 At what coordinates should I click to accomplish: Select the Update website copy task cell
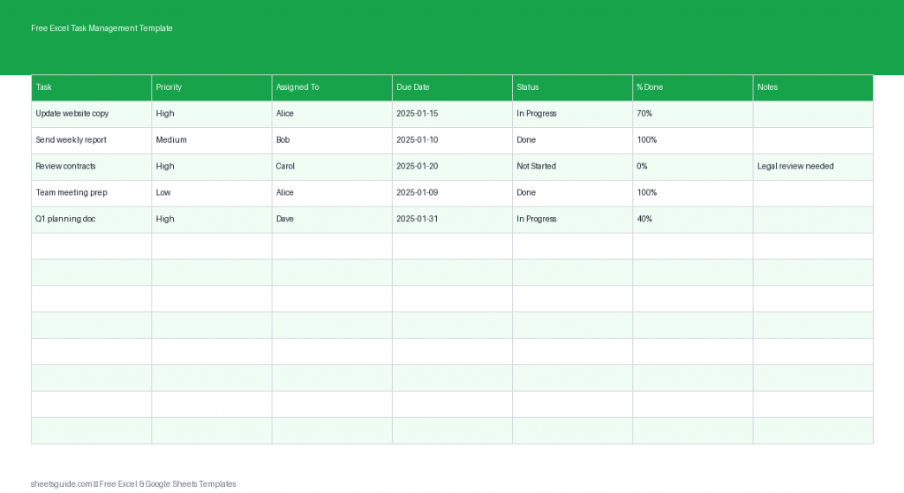pos(91,114)
